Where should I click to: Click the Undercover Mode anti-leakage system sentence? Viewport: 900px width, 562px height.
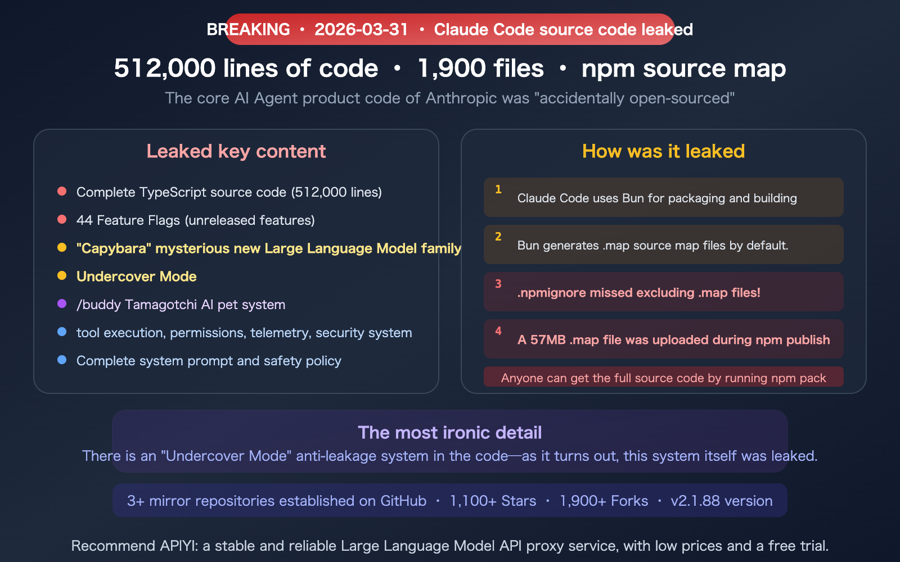point(450,456)
